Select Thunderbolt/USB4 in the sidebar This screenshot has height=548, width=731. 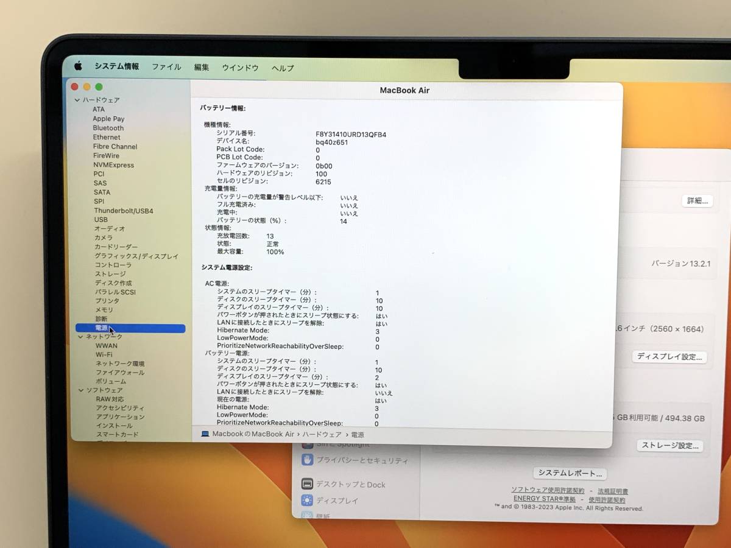(x=124, y=211)
